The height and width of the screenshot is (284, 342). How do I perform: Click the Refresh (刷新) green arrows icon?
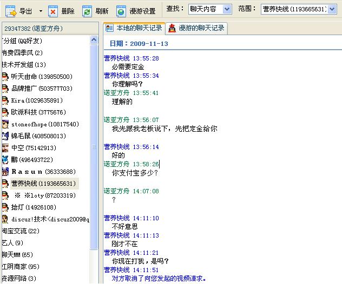point(87,11)
